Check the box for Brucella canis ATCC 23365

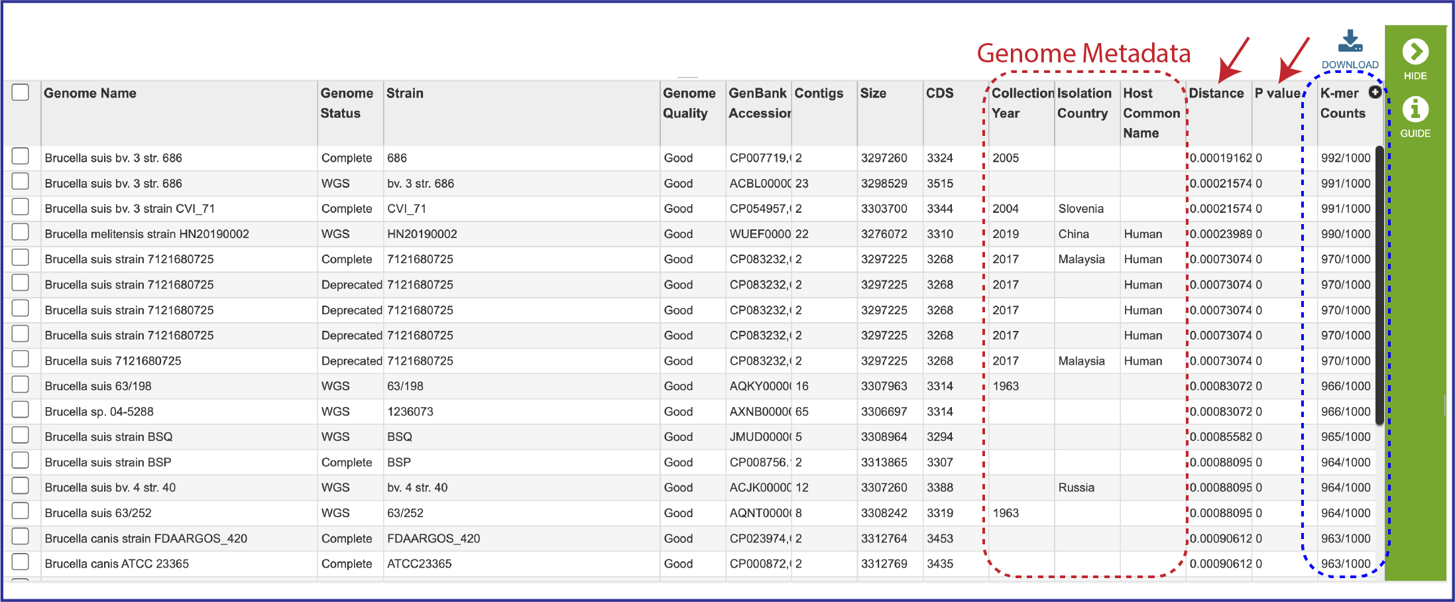pyautogui.click(x=21, y=562)
